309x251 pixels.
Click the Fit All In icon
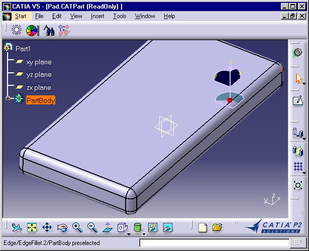point(32,227)
